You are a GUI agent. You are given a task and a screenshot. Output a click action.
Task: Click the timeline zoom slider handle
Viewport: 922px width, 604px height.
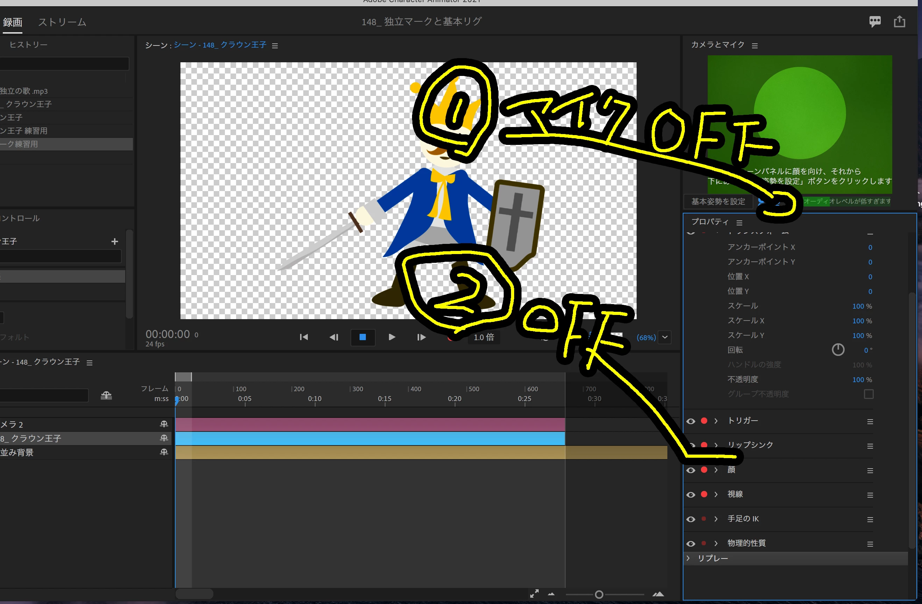599,594
